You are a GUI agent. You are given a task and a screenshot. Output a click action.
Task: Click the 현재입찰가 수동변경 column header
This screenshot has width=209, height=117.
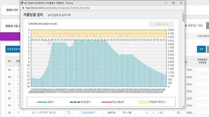(x=202, y=61)
